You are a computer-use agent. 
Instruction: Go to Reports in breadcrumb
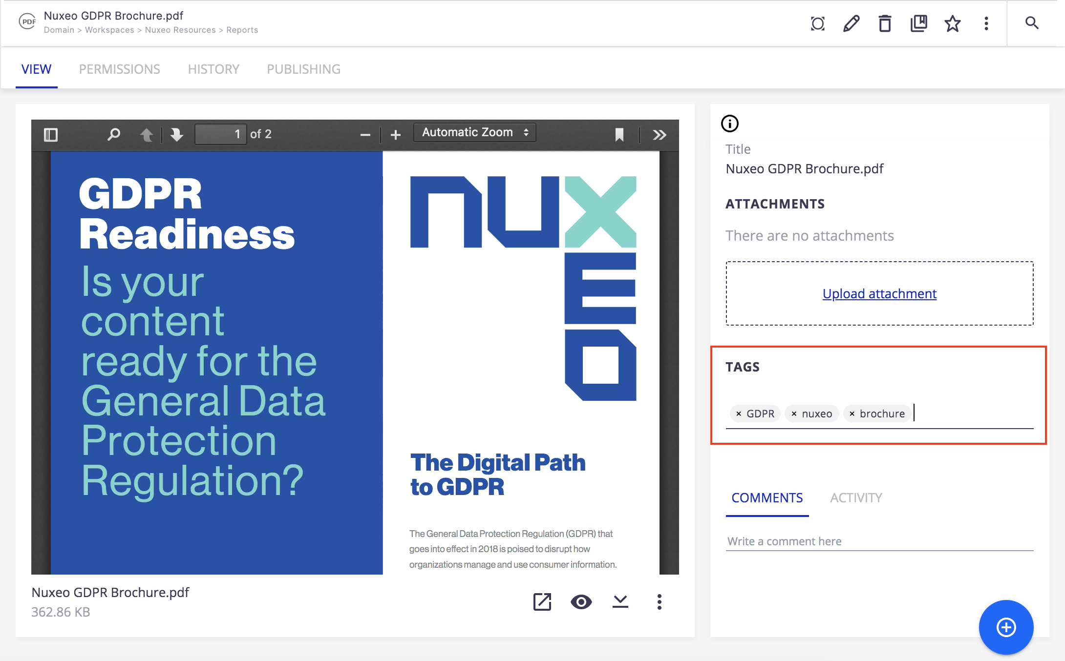coord(242,30)
